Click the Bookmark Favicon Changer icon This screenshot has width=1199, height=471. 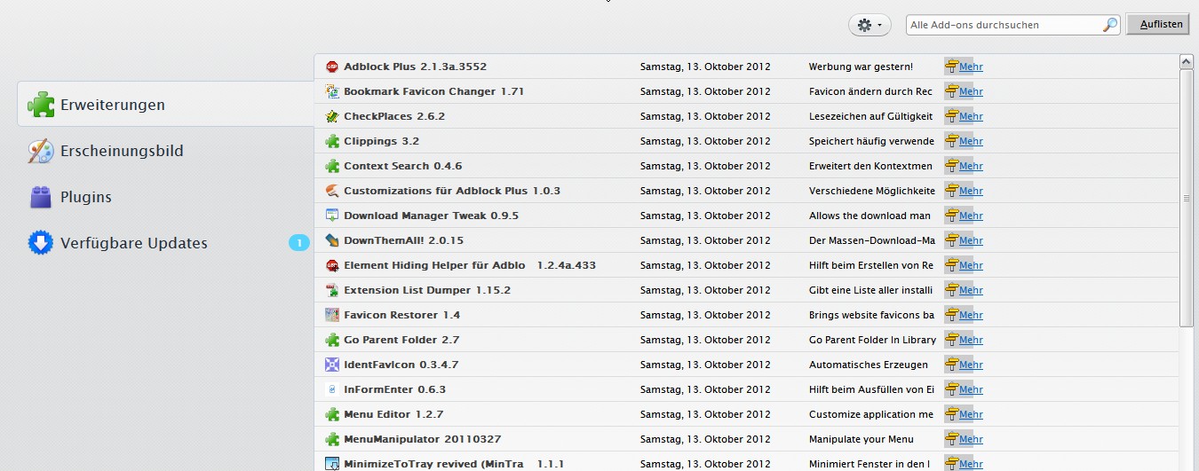point(332,91)
